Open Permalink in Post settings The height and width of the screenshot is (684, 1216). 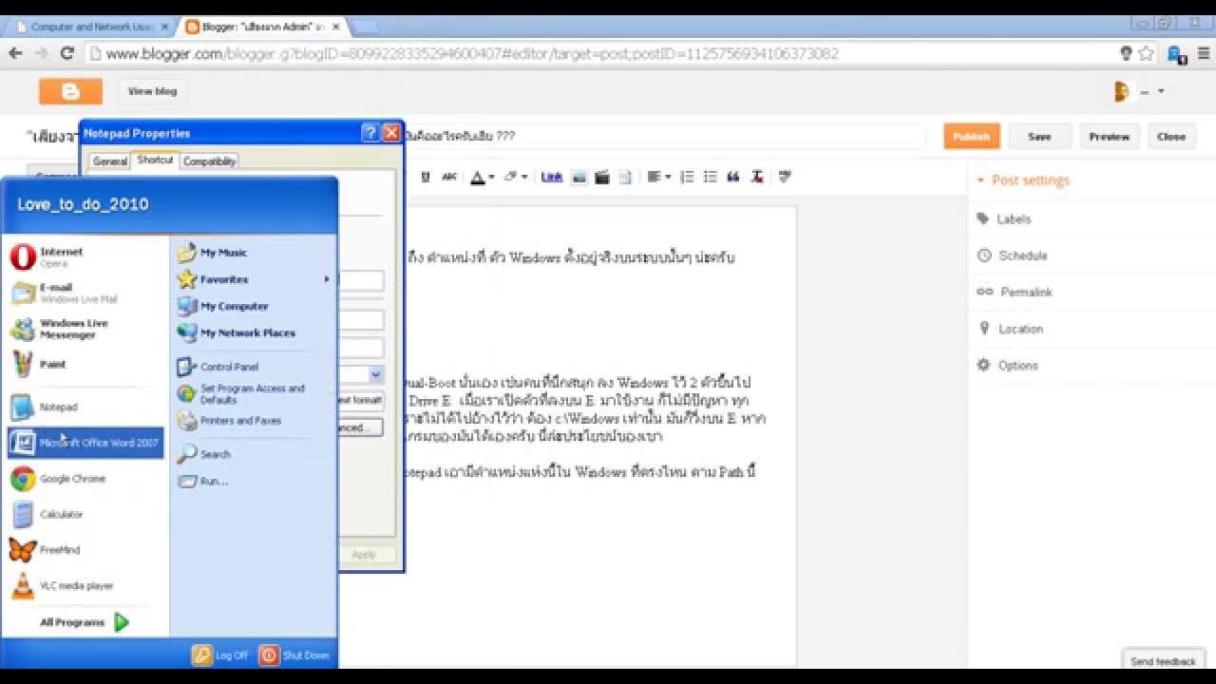[x=1026, y=292]
